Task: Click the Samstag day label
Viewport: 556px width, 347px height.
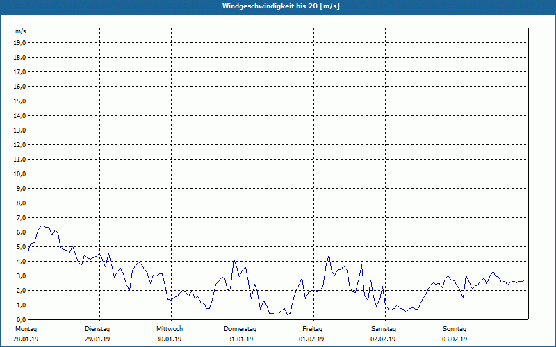Action: (x=384, y=329)
